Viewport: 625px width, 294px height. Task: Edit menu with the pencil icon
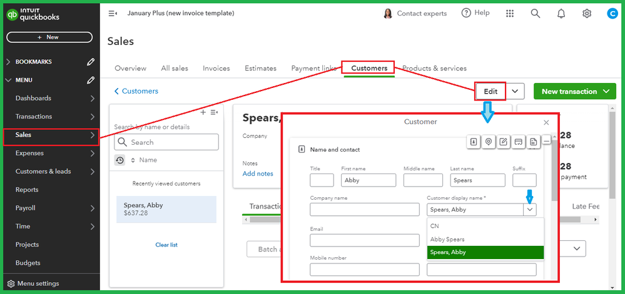[91, 80]
